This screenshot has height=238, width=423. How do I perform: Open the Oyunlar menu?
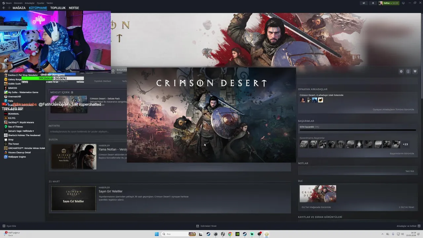tap(40, 3)
